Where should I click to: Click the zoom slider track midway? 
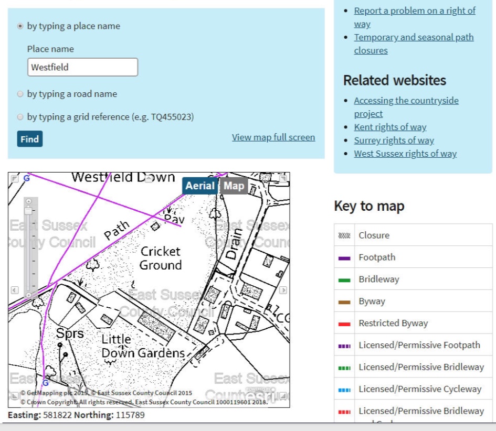pyautogui.click(x=28, y=248)
